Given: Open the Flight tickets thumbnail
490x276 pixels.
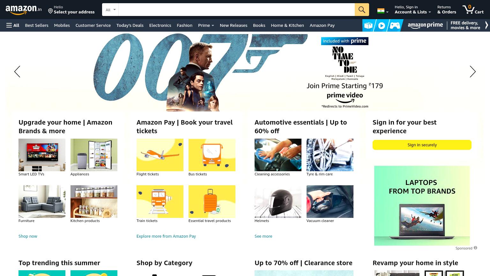Looking at the screenshot, I should [x=160, y=155].
